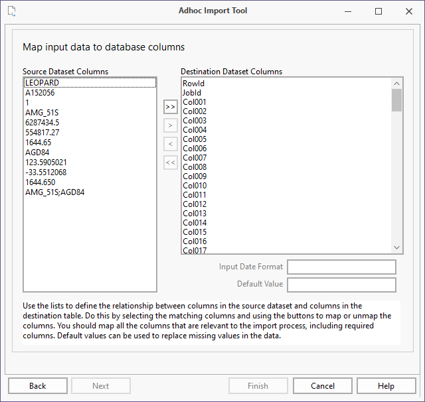Select the AGD84 source column
Viewport: 425px width, 402px height.
(x=37, y=152)
